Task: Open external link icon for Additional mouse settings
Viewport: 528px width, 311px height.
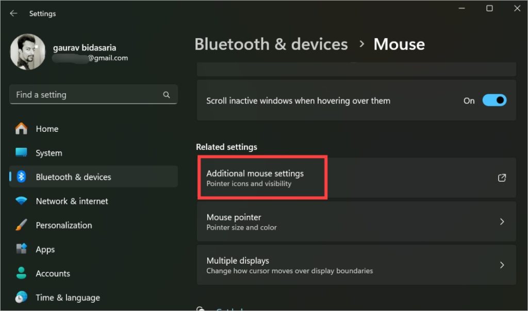Action: (x=502, y=178)
